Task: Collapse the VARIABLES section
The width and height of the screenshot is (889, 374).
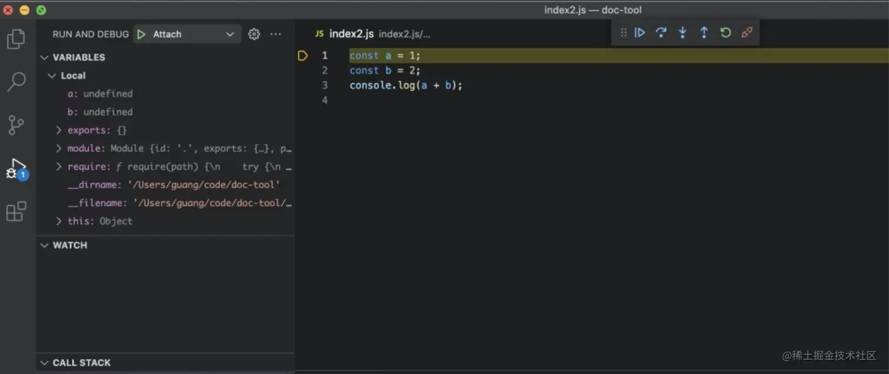Action: pos(44,58)
